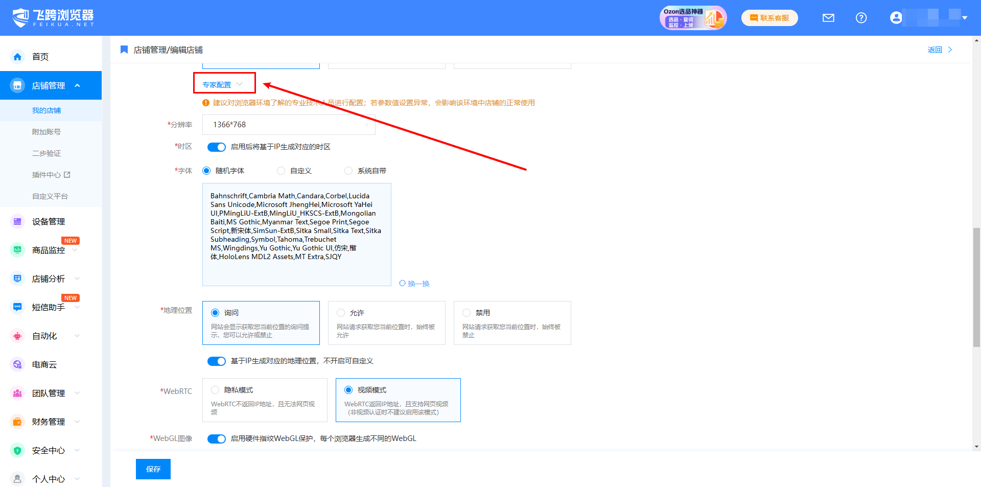Click the 保存 save button
981x487 pixels.
[x=153, y=469]
